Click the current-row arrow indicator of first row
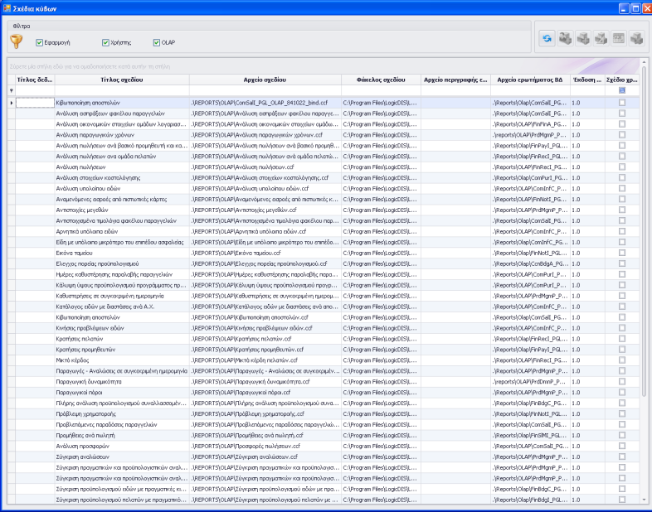Screen dimensions: 652x512 (12, 103)
